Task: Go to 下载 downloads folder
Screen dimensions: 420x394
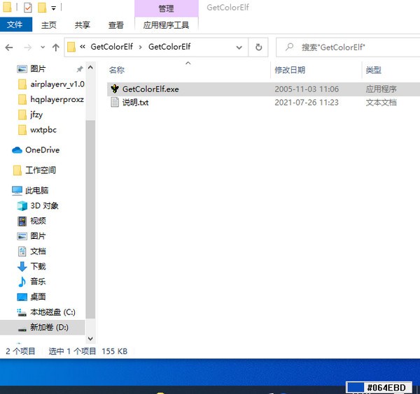Action: 38,266
